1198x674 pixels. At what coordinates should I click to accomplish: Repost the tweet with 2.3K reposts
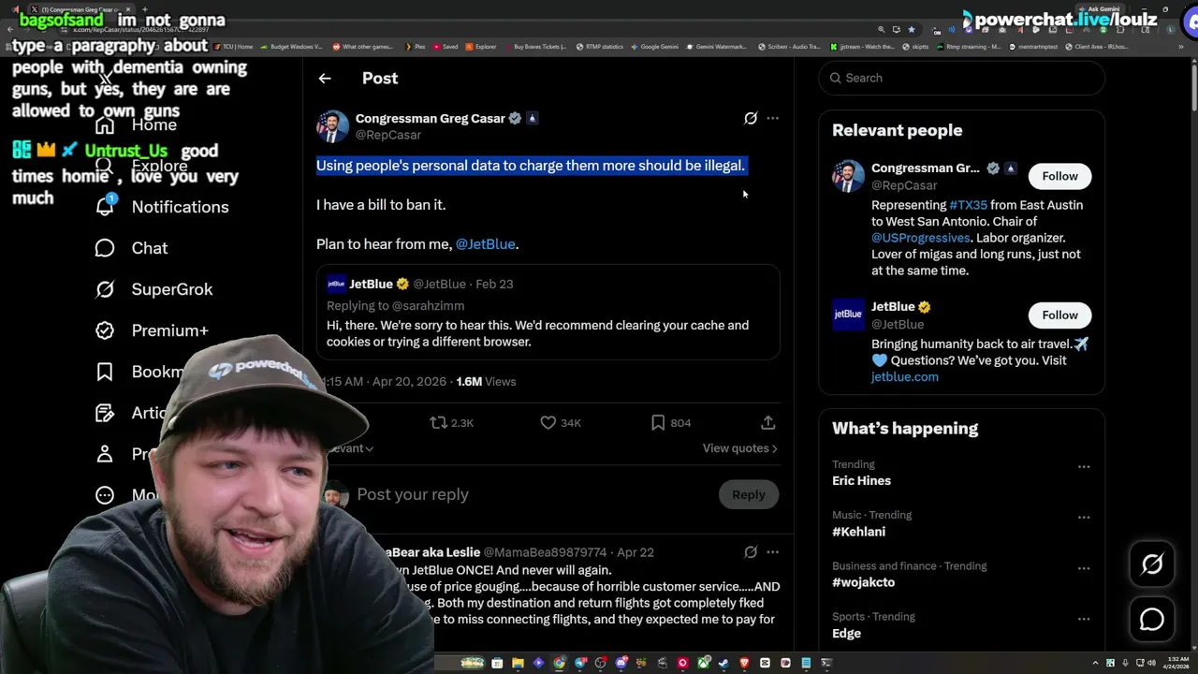[x=451, y=423]
